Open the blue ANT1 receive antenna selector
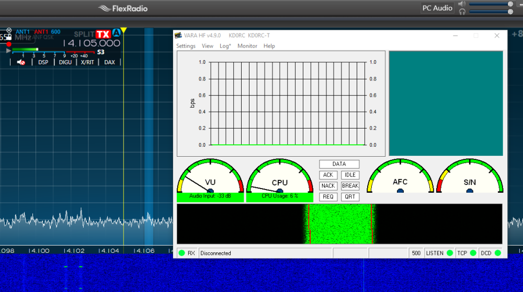The width and height of the screenshot is (523, 292). [22, 32]
